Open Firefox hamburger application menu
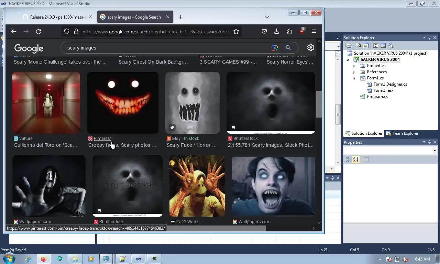 (x=314, y=31)
